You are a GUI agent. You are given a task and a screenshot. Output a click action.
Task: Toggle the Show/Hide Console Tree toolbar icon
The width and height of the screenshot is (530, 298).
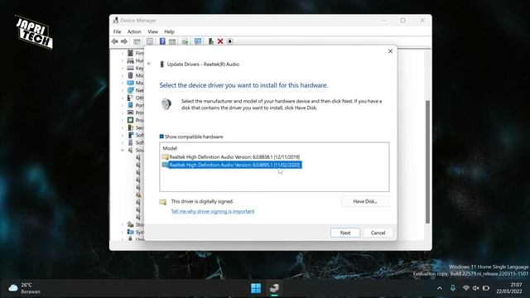[137, 41]
